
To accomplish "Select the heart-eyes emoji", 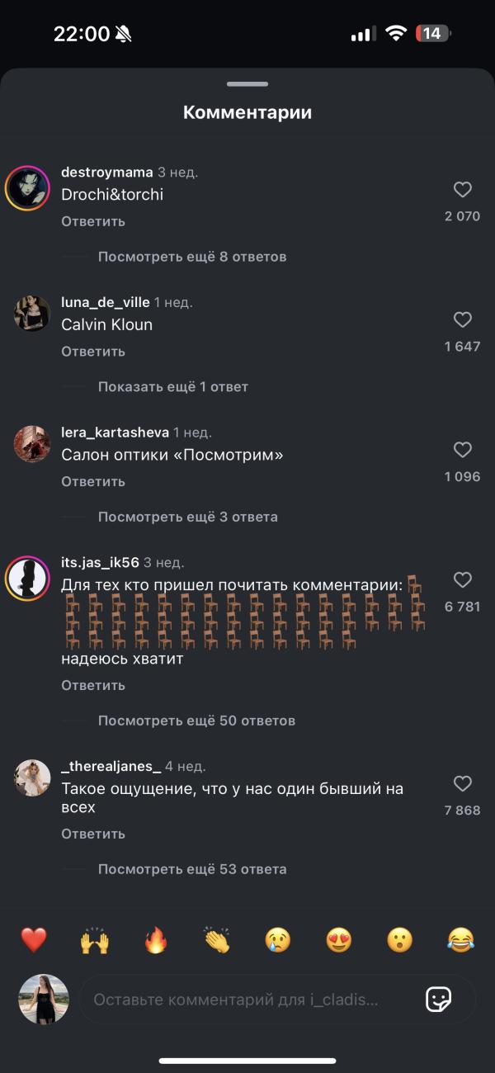I will point(339,940).
